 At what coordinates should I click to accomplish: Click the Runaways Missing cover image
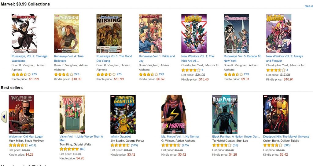click(109, 34)
